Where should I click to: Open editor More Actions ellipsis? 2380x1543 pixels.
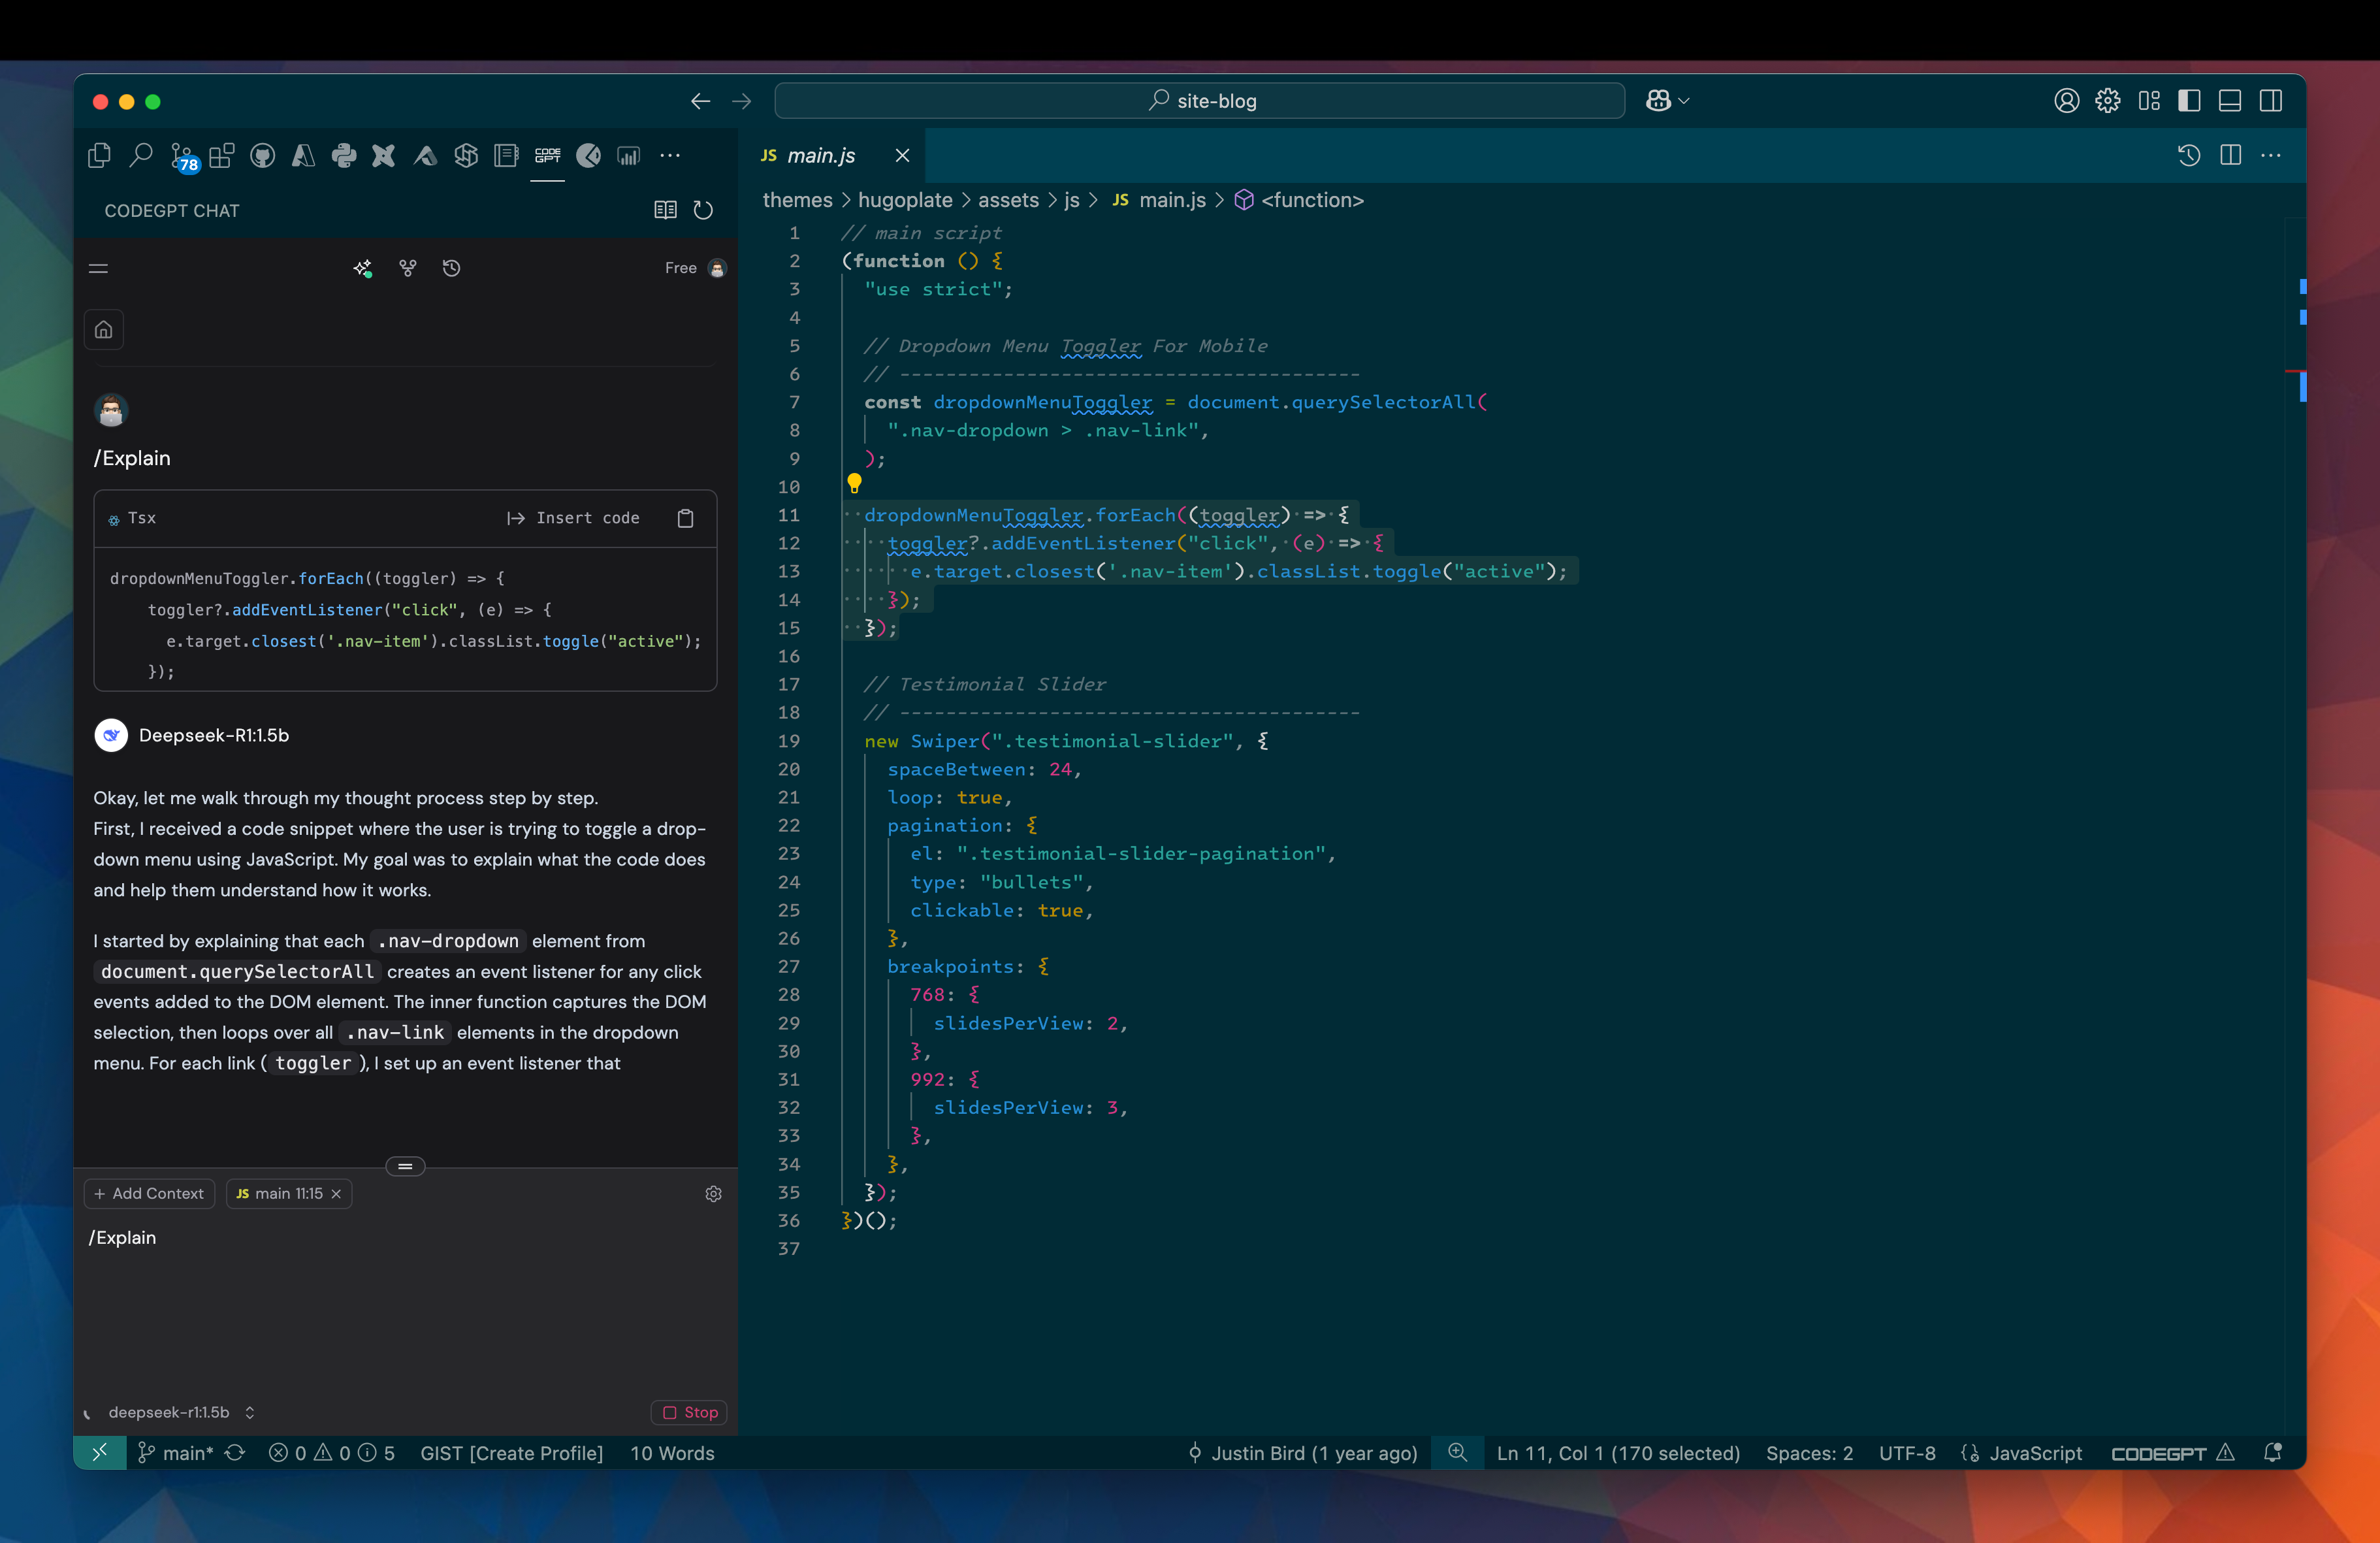[x=2271, y=155]
